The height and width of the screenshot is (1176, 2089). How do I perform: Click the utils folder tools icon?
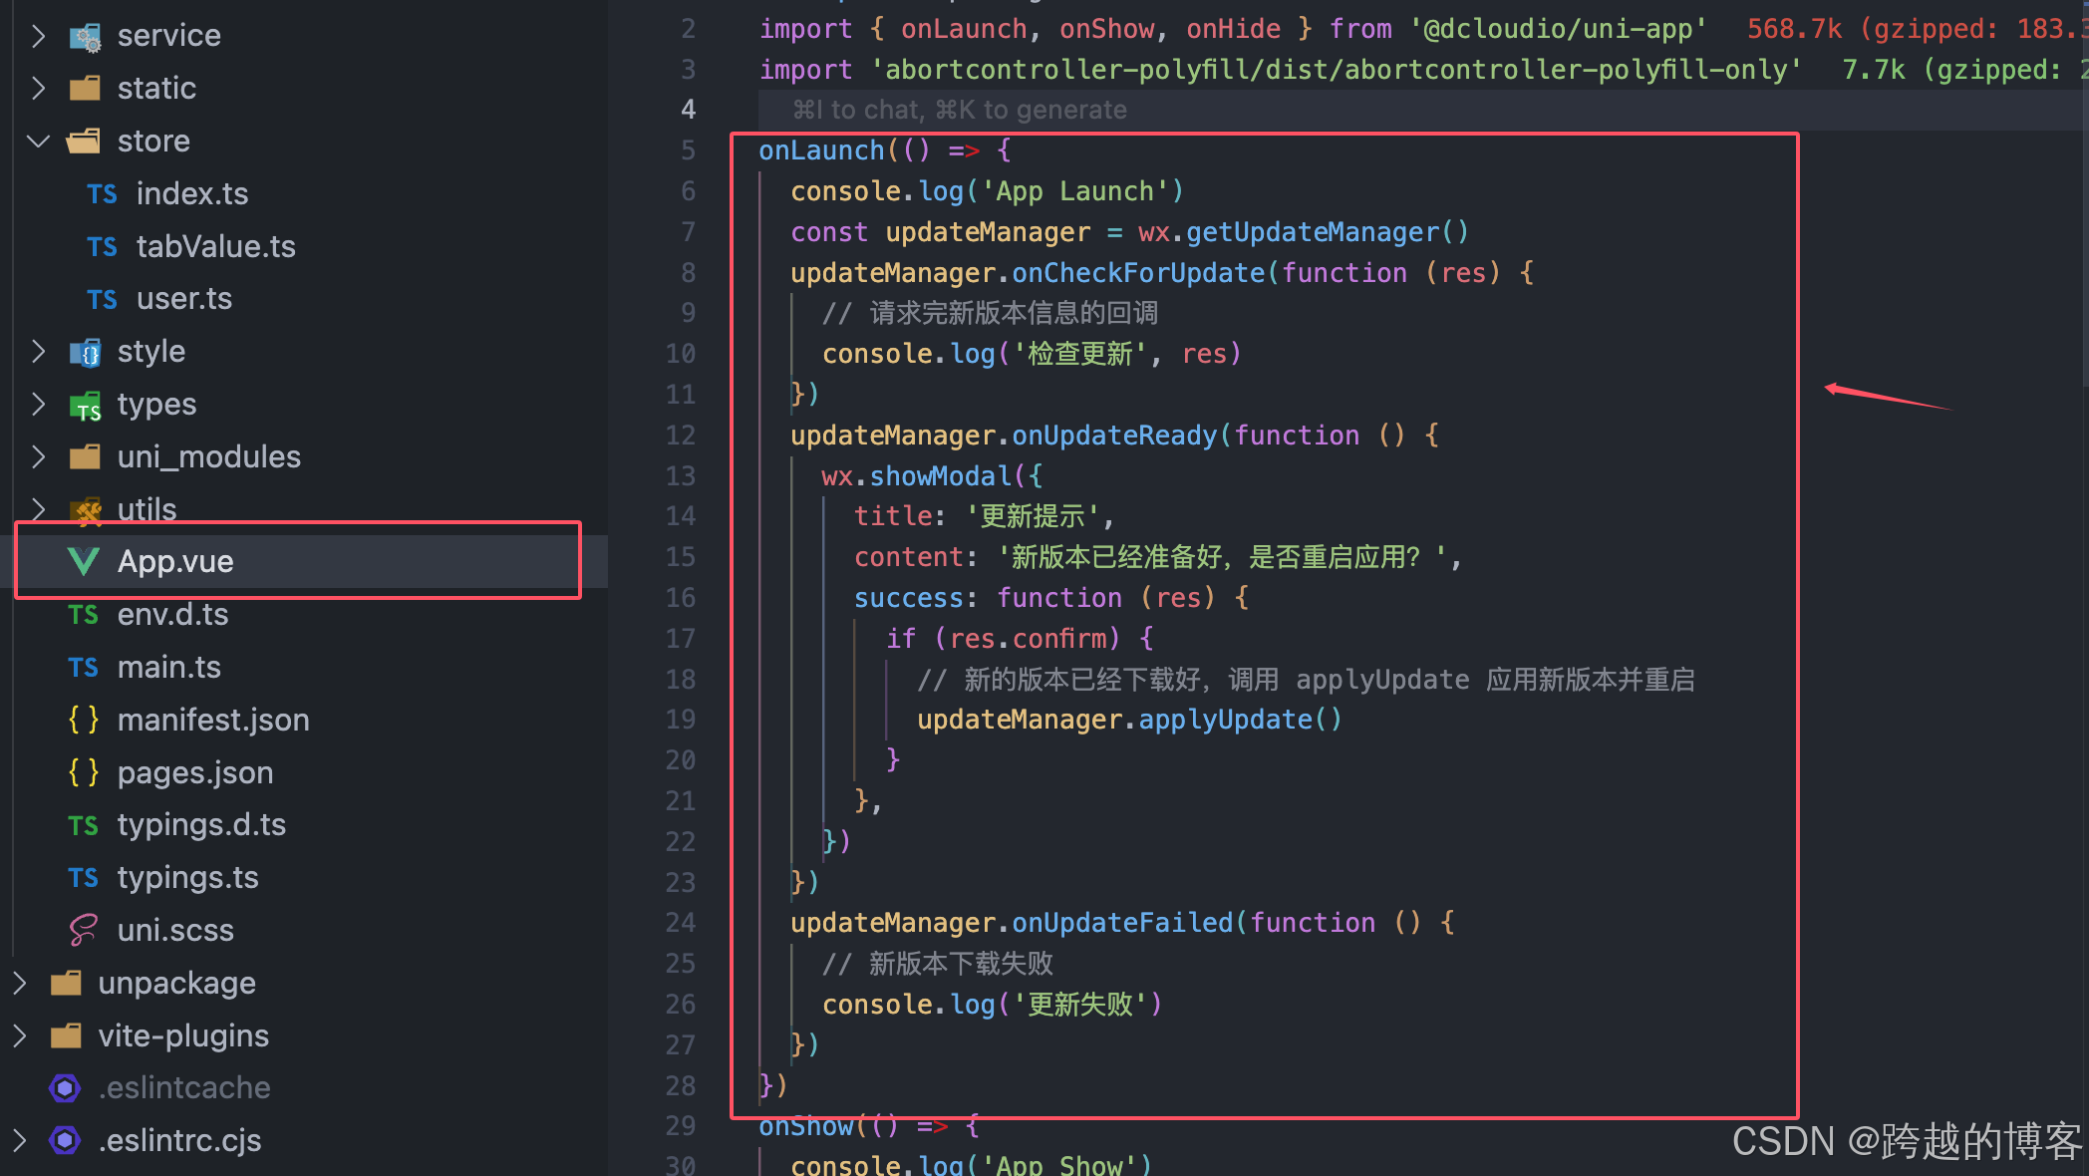(x=87, y=511)
